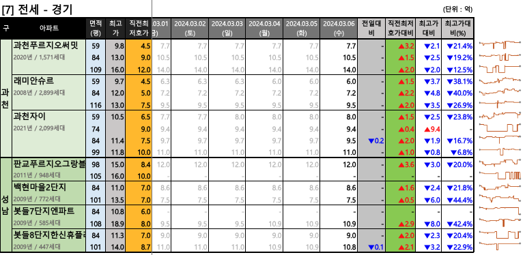The image size is (525, 255).
Task: Click the '2011년 / 948세대' detail text
Action: click(37, 175)
